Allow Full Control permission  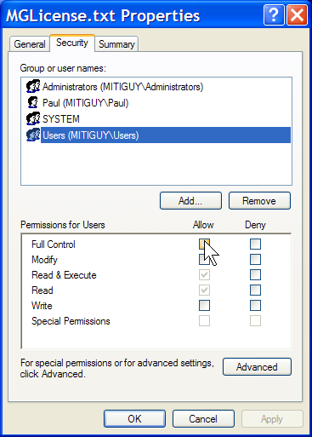(204, 244)
